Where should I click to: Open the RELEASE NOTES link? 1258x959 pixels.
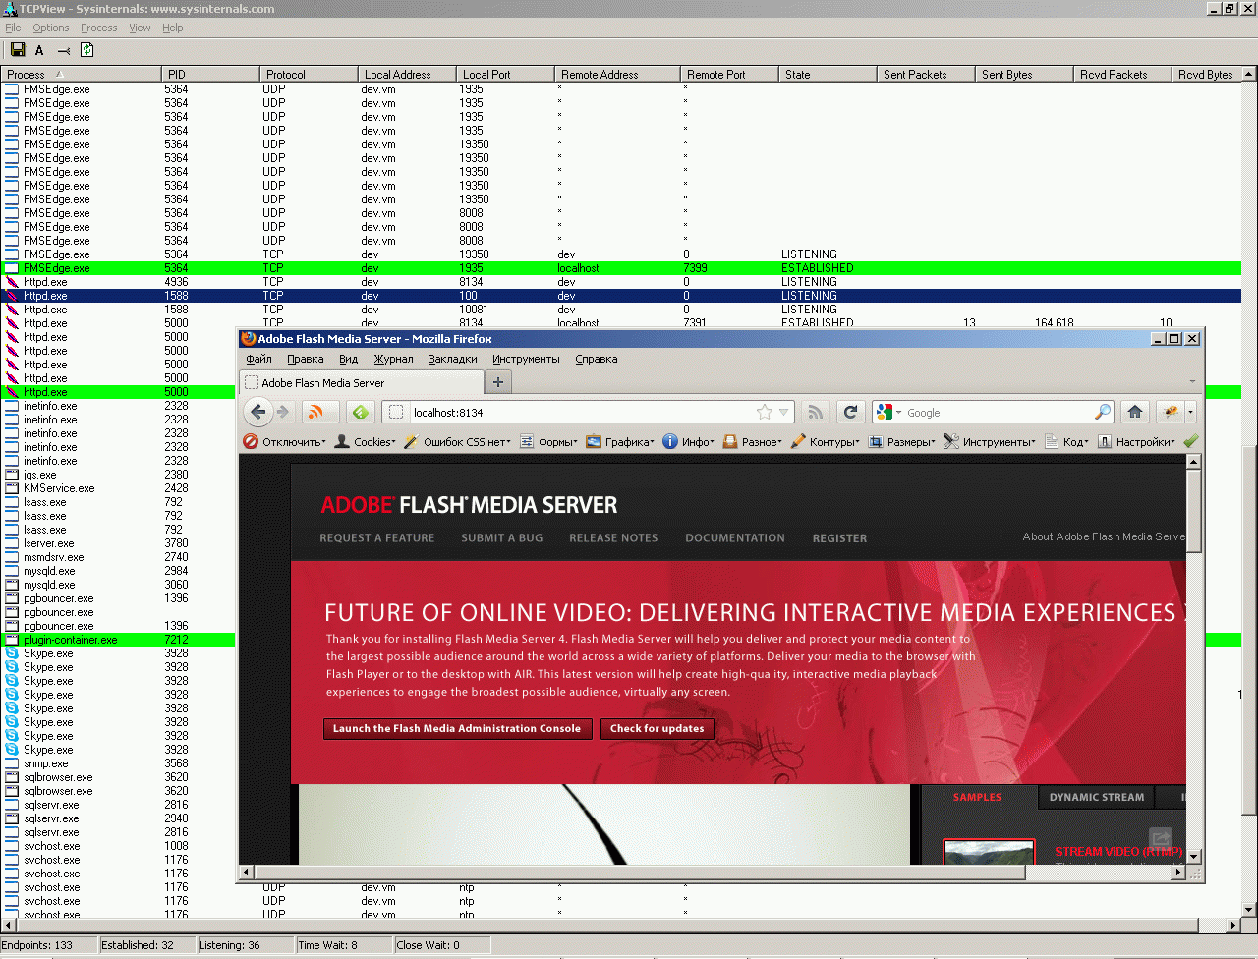coord(613,538)
